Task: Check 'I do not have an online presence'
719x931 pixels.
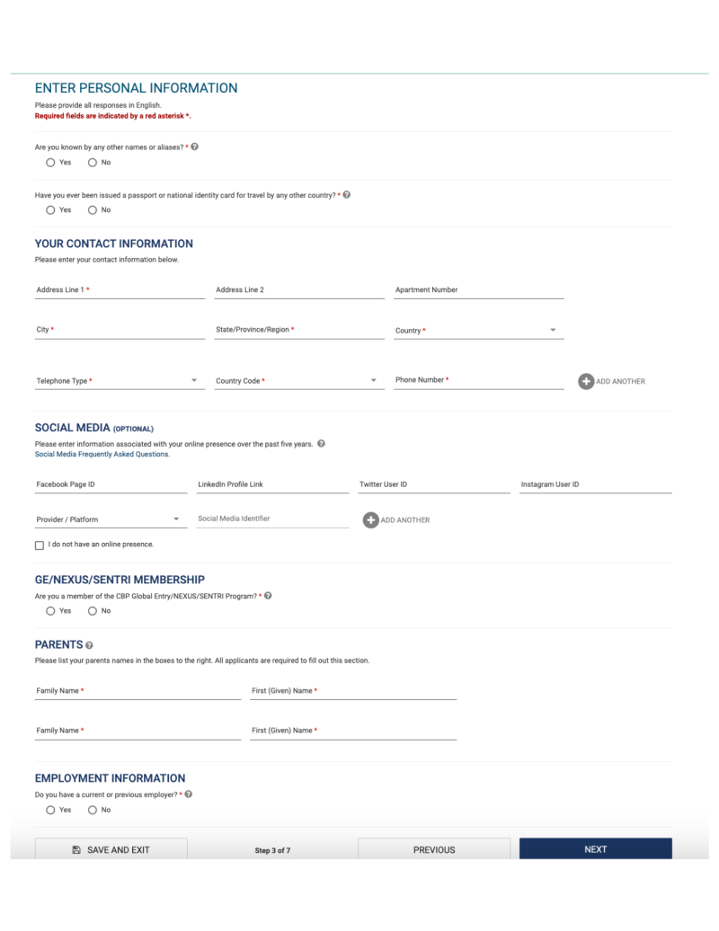Action: (40, 545)
